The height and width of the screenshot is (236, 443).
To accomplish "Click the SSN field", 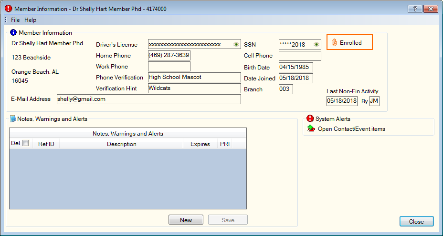I will (300, 45).
